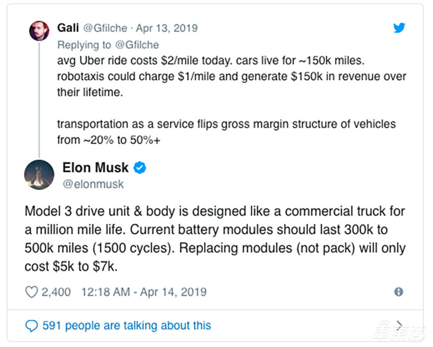The width and height of the screenshot is (433, 347).
Task: Click the blue verified badge beside Elon Musk
Action: (140, 168)
